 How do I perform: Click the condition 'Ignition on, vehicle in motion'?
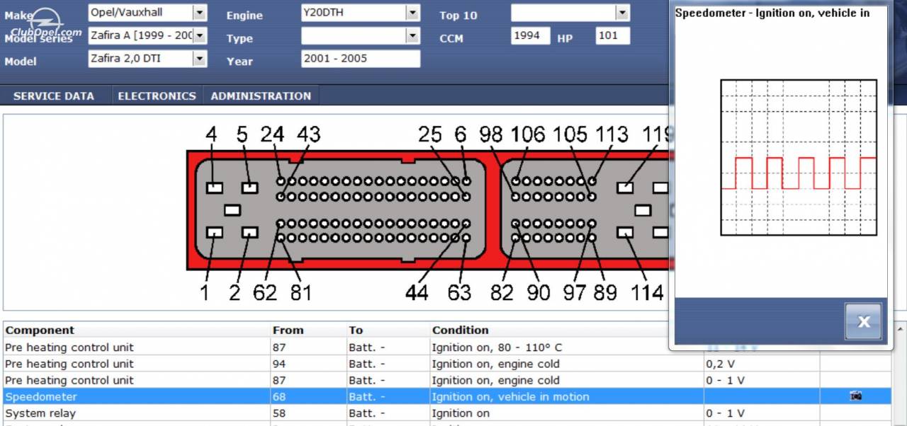coord(510,397)
